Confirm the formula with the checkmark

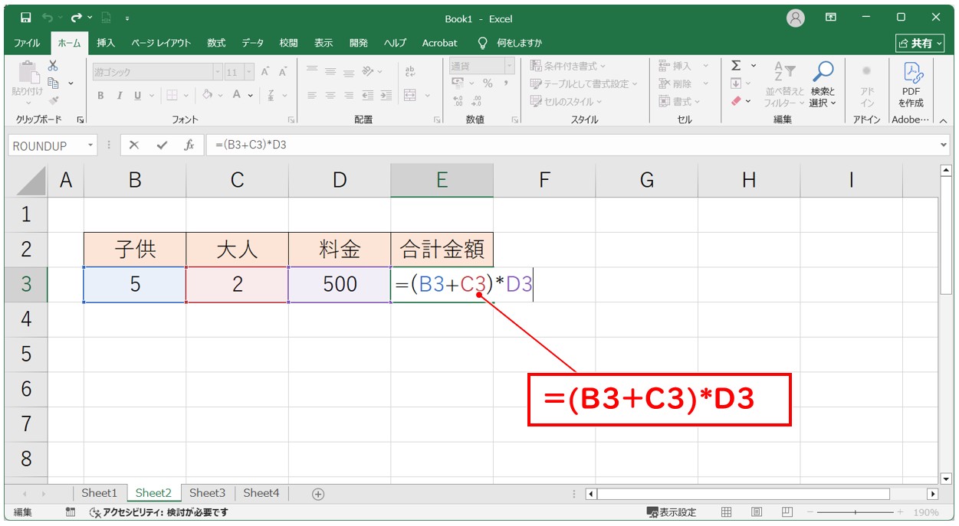(x=161, y=145)
